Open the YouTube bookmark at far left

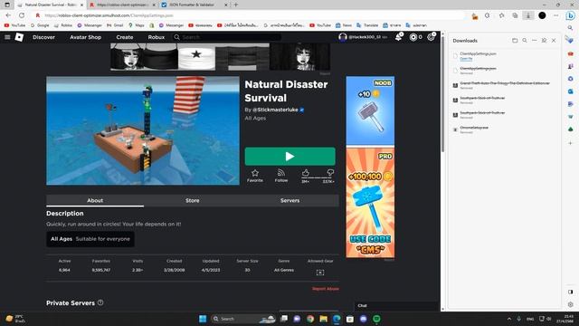(14, 25)
